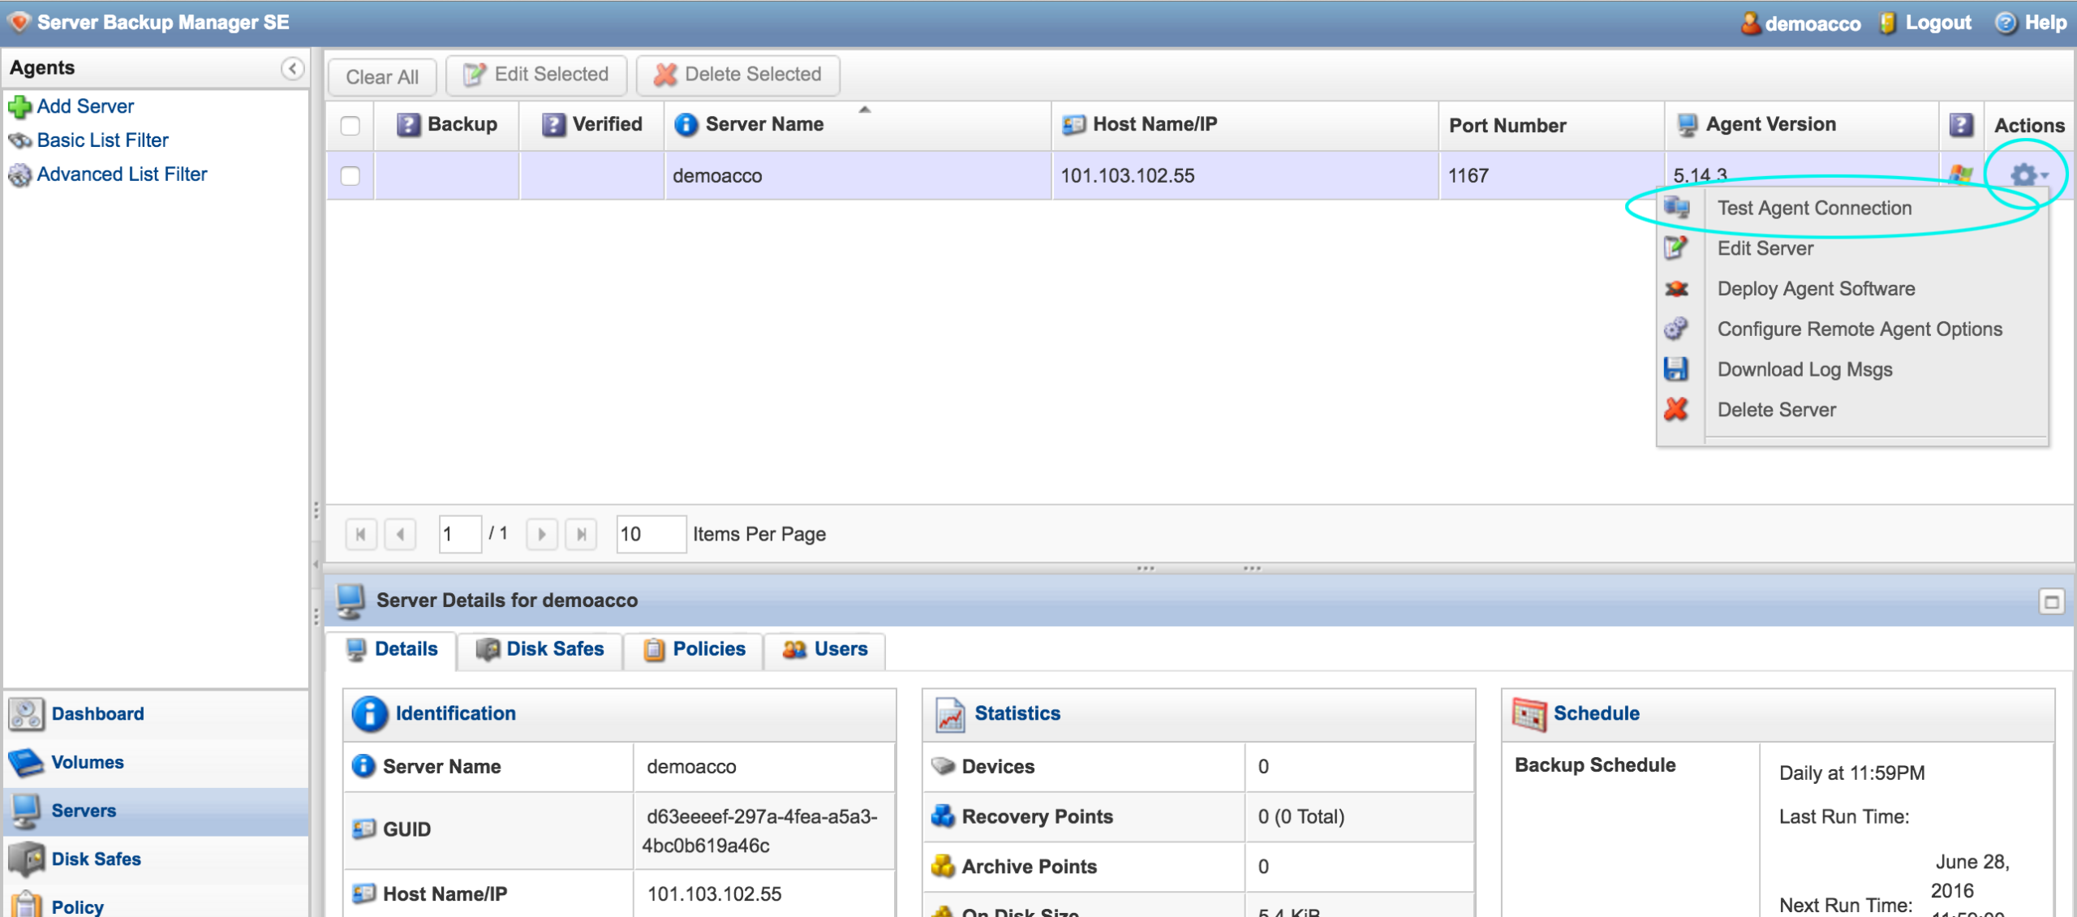Sort by Server Name column header
Screen dimensions: 2077x917
764,124
